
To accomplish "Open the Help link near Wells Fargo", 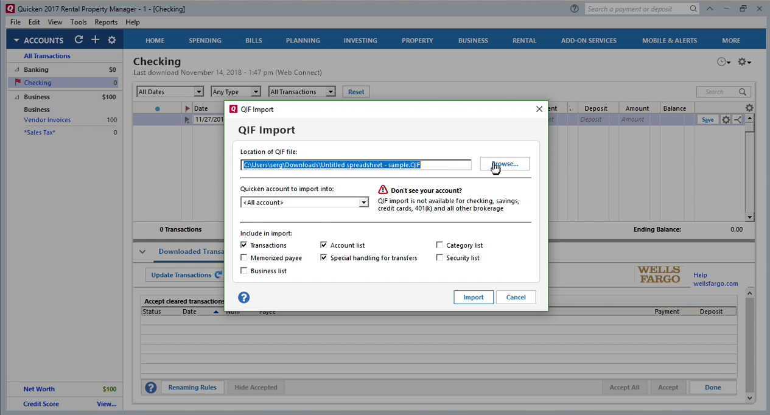I will point(700,275).
